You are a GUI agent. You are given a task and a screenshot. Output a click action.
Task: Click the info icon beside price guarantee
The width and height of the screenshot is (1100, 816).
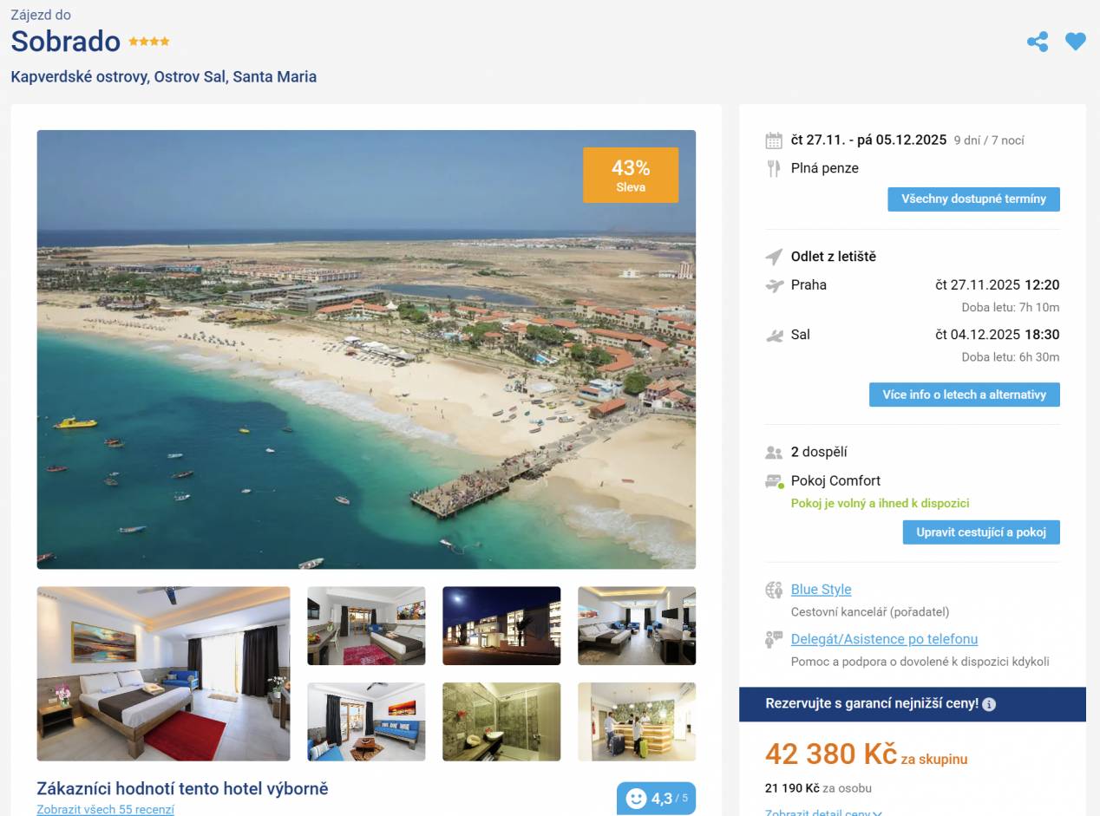[989, 704]
